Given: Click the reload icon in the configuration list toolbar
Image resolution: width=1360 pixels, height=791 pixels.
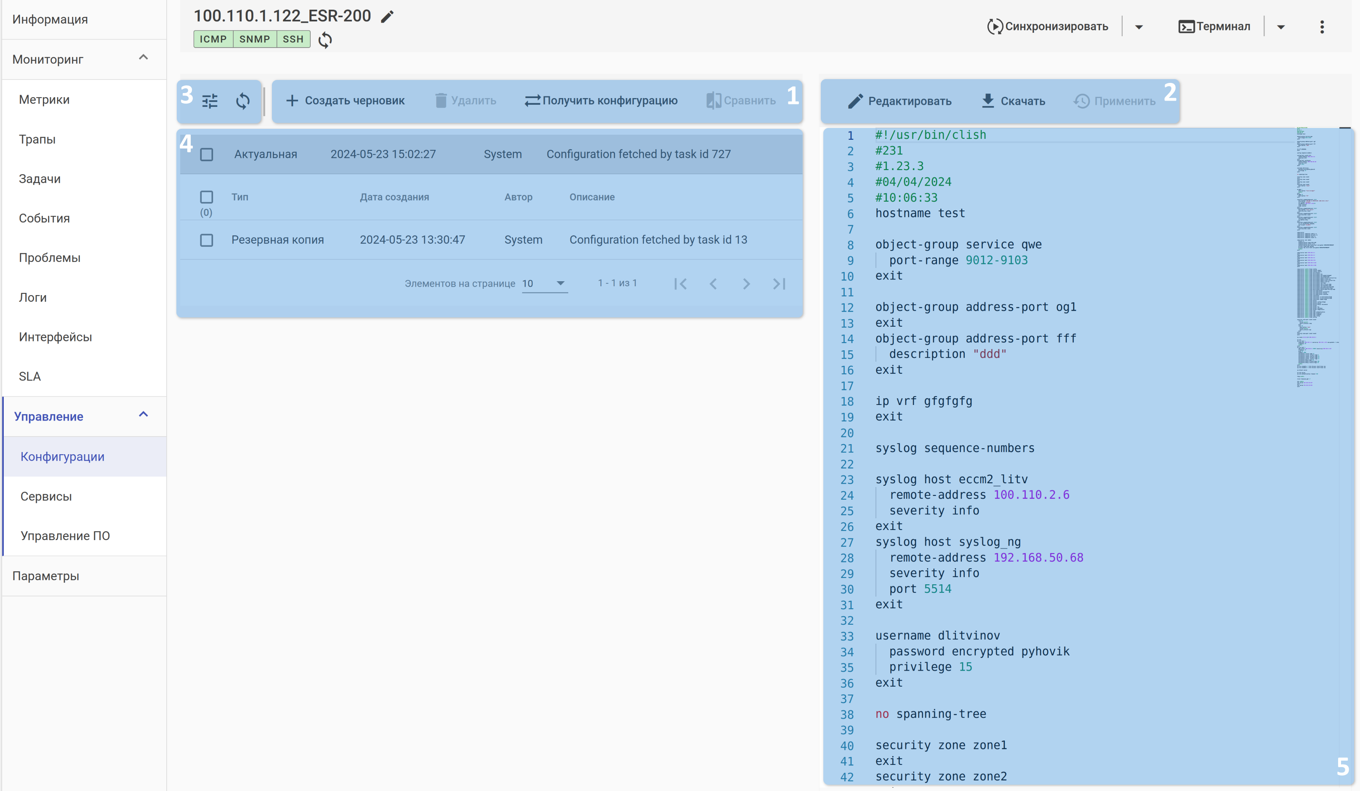Looking at the screenshot, I should point(243,101).
